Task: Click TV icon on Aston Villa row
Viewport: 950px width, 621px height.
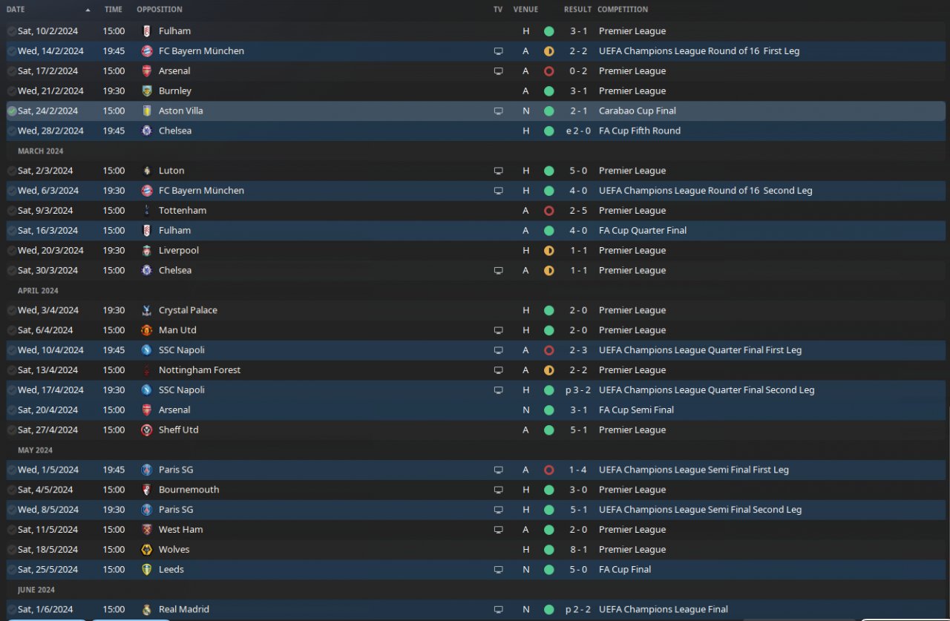Action: click(498, 111)
